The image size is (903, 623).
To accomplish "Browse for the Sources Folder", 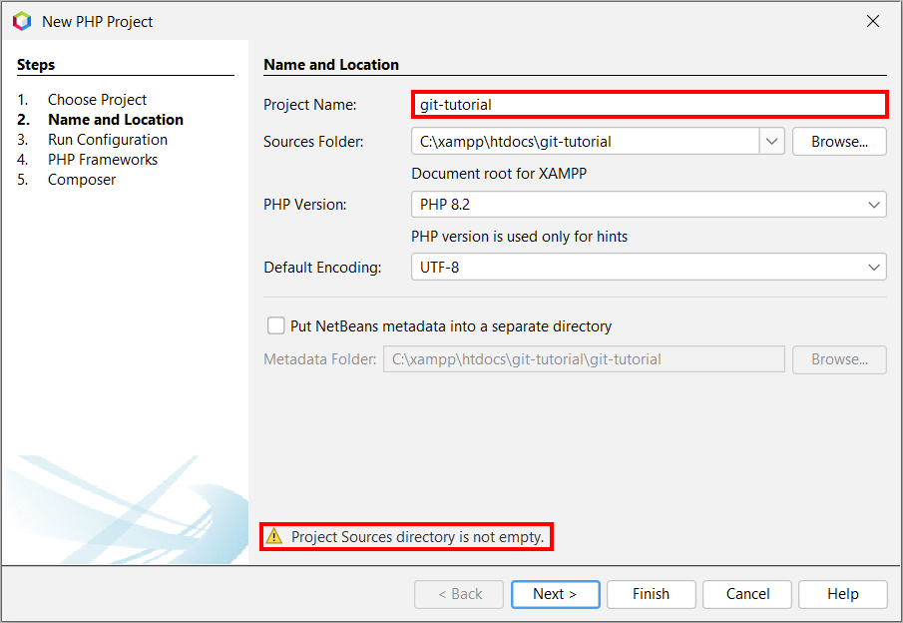I will pos(839,142).
